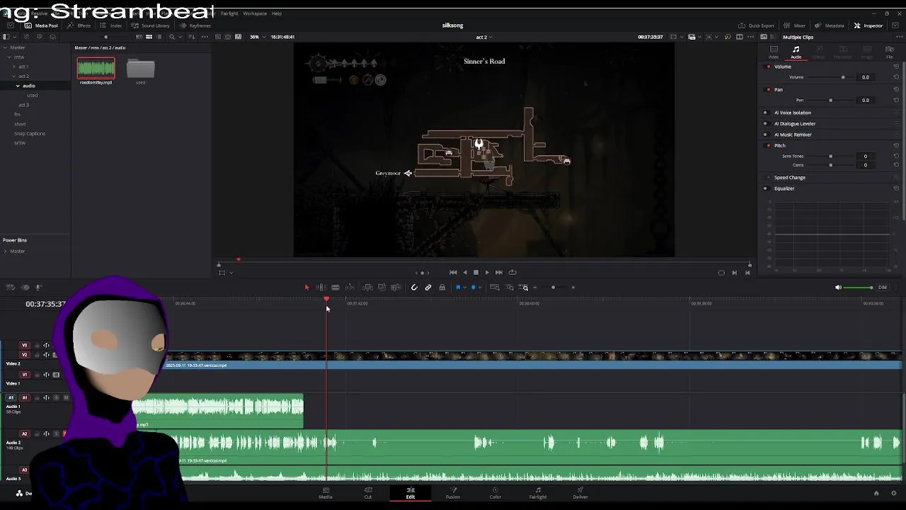
Task: Reset the Volume section in Inspector
Action: click(896, 67)
